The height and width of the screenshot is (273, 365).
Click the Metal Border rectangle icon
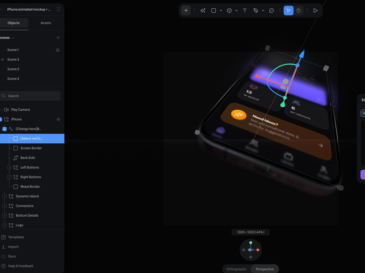pos(16,187)
